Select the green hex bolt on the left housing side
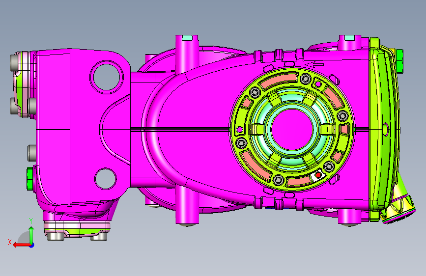The image size is (426, 276). [30, 178]
